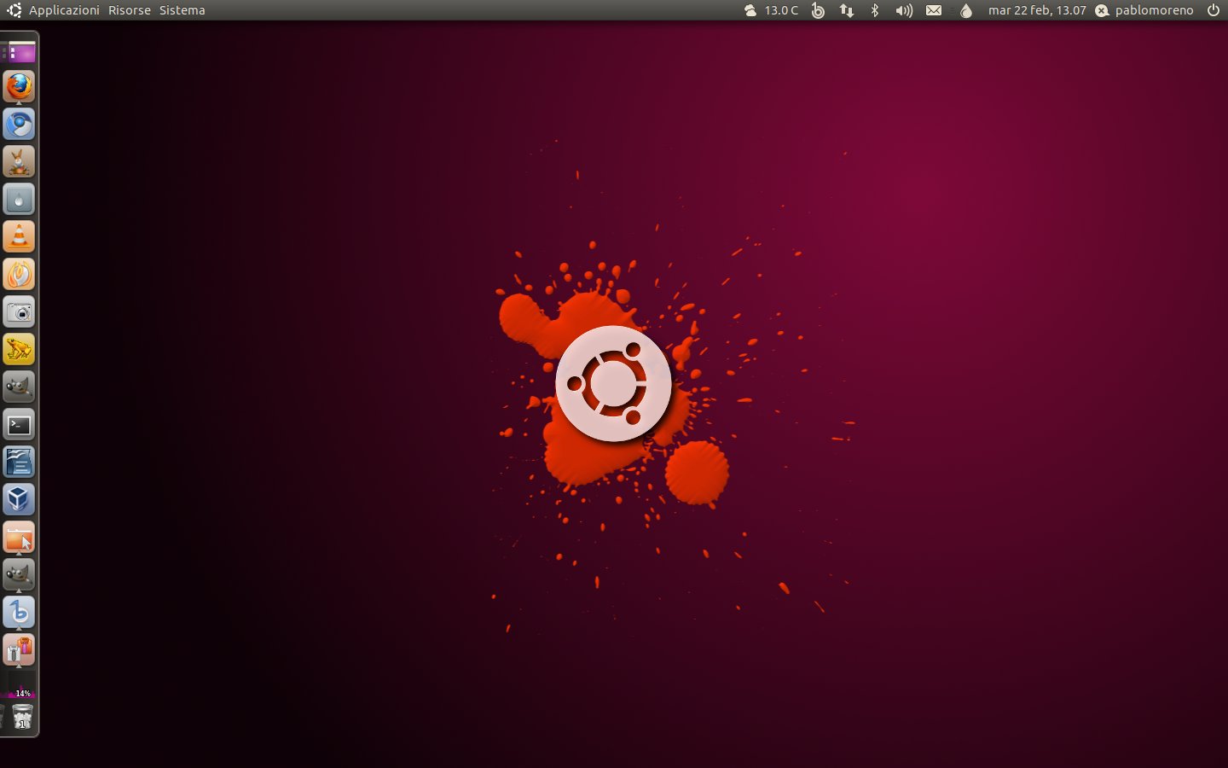Screen dimensions: 1228x768
Task: Open the power session menu
Action: [1214, 10]
